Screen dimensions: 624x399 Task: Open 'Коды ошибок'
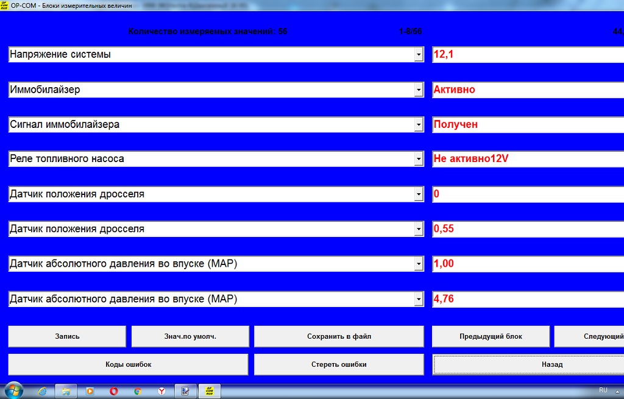click(128, 364)
